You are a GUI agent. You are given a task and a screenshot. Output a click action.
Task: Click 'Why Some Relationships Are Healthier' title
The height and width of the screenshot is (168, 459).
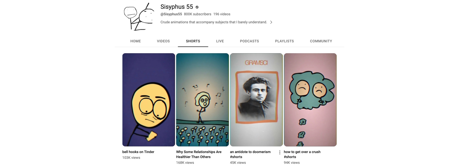click(199, 154)
